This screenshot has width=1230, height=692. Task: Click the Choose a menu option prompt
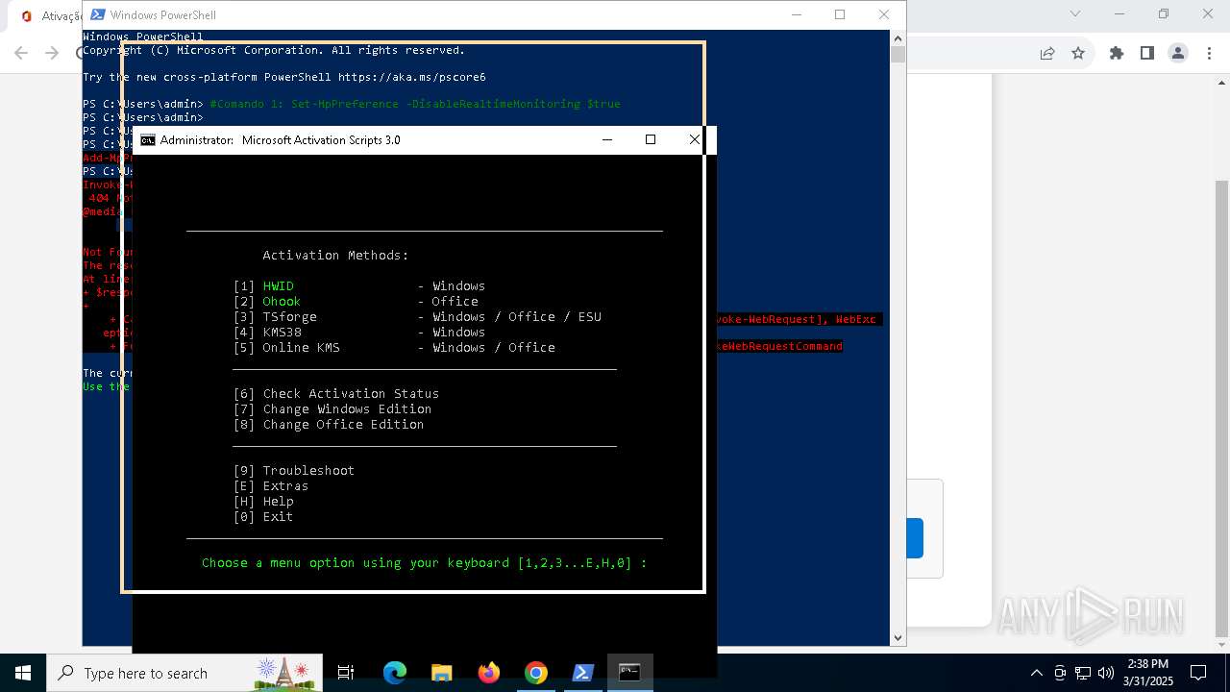(x=425, y=562)
